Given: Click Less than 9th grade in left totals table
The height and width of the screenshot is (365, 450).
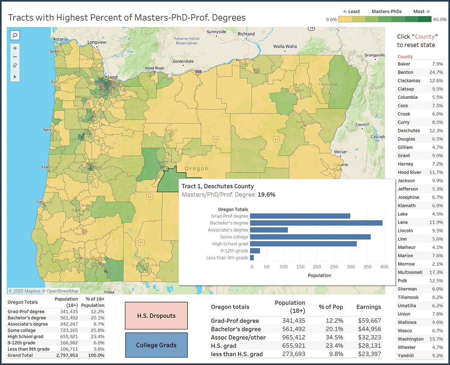Looking at the screenshot, I should (28, 349).
